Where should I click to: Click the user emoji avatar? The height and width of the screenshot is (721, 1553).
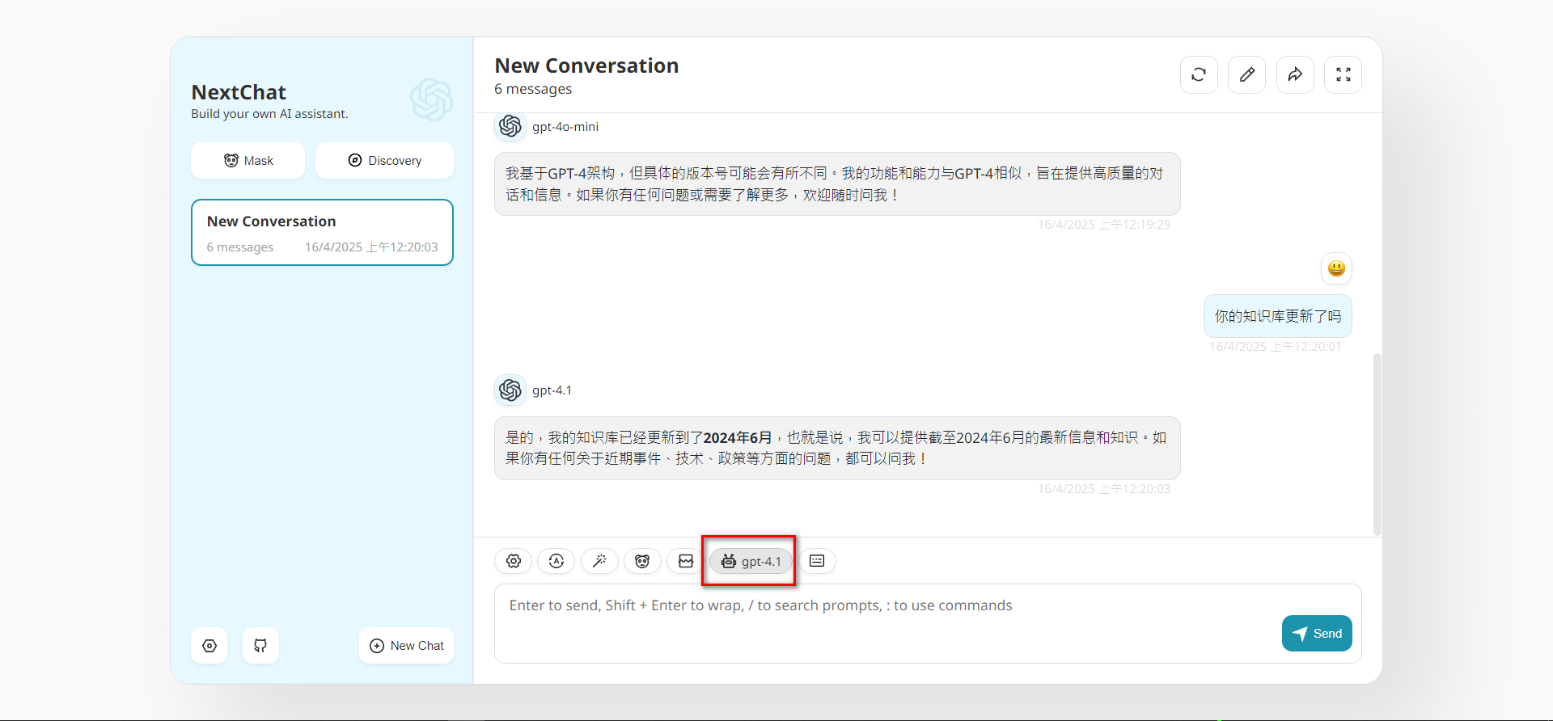1336,268
